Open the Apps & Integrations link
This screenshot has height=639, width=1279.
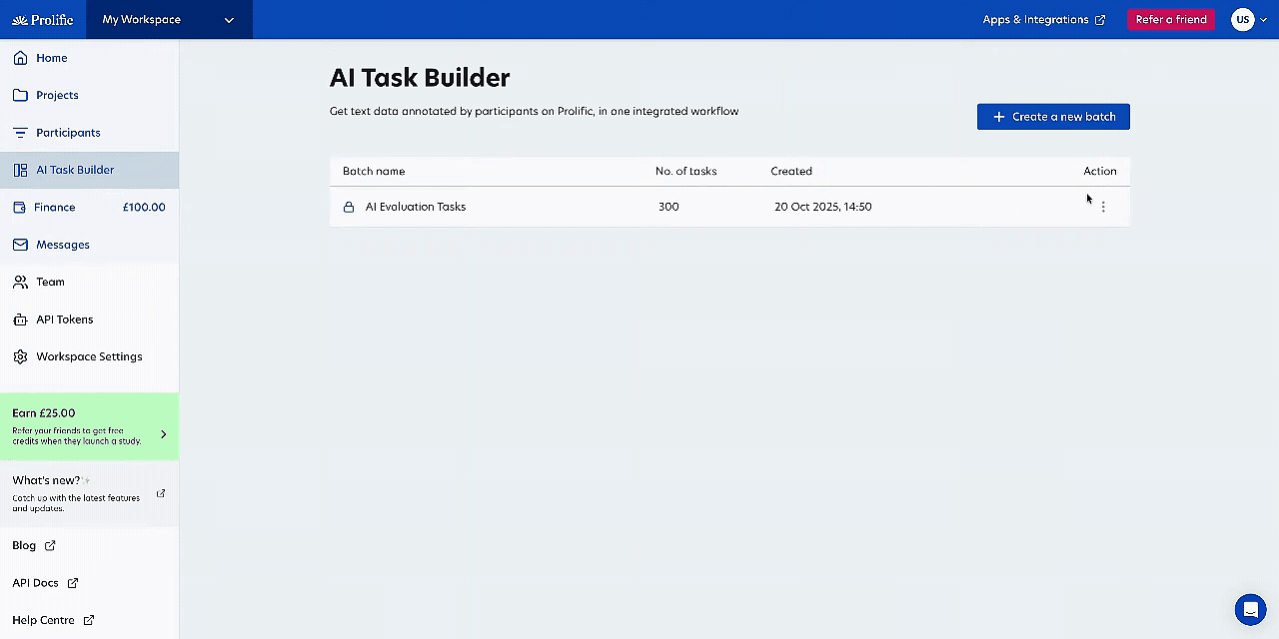(1043, 20)
